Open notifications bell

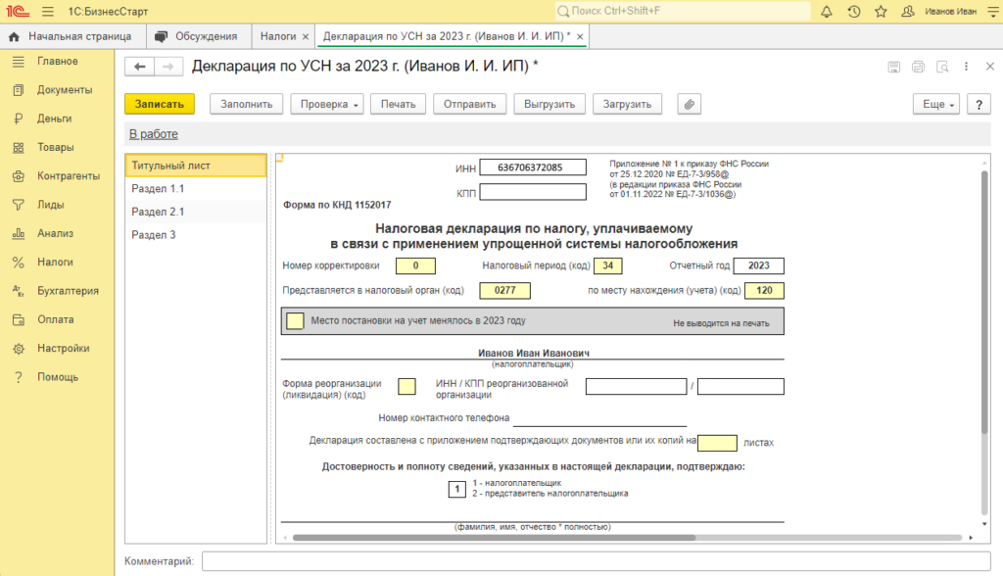tap(827, 12)
